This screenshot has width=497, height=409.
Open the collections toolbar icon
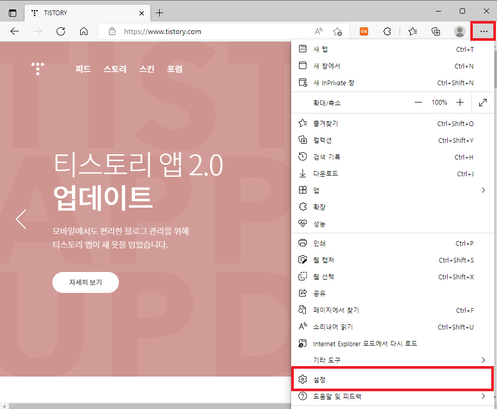(436, 31)
